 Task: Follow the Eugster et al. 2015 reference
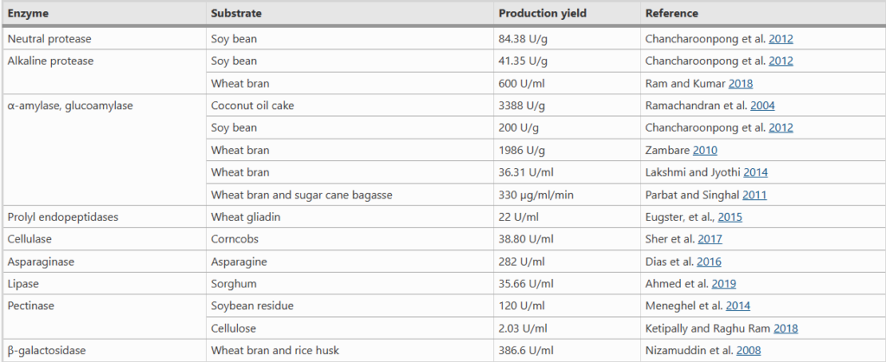coord(728,217)
